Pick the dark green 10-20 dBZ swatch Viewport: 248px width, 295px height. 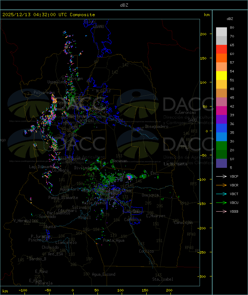click(221, 154)
